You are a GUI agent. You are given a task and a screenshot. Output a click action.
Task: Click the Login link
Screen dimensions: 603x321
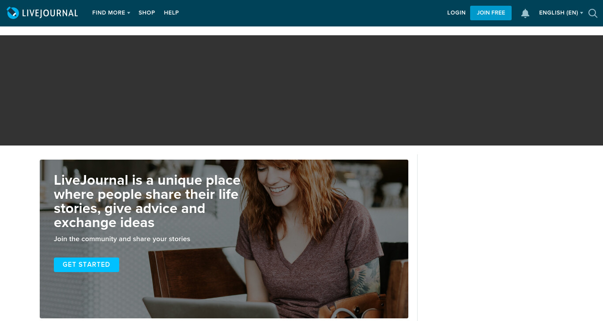click(x=456, y=13)
